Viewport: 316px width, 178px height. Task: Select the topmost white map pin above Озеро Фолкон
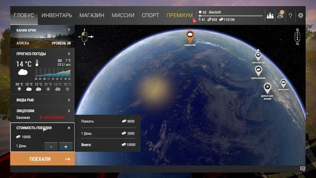pyautogui.click(x=258, y=56)
